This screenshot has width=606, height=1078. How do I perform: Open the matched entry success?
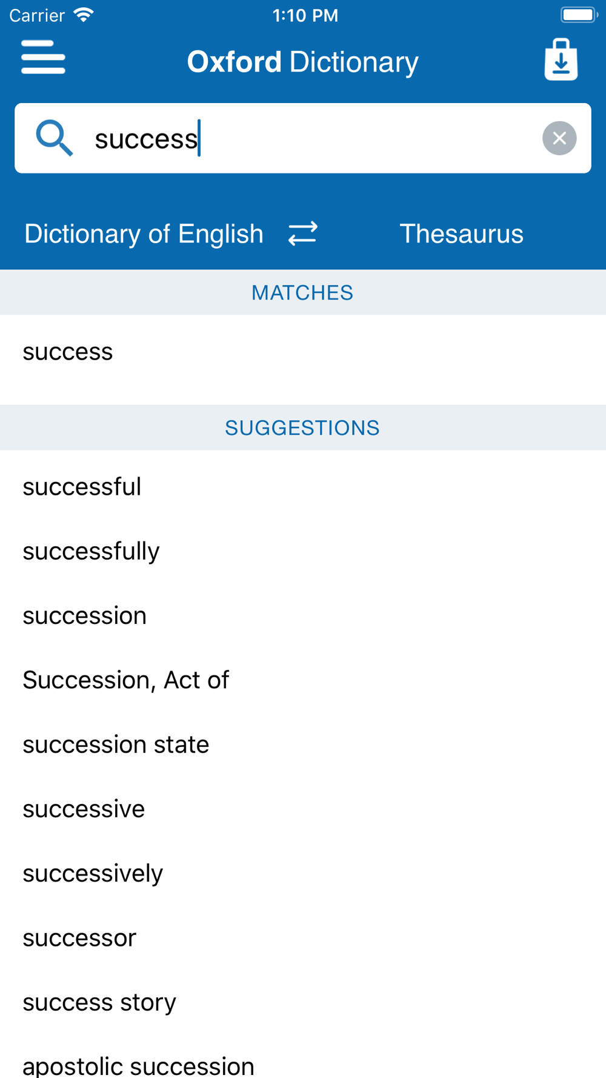pos(303,352)
